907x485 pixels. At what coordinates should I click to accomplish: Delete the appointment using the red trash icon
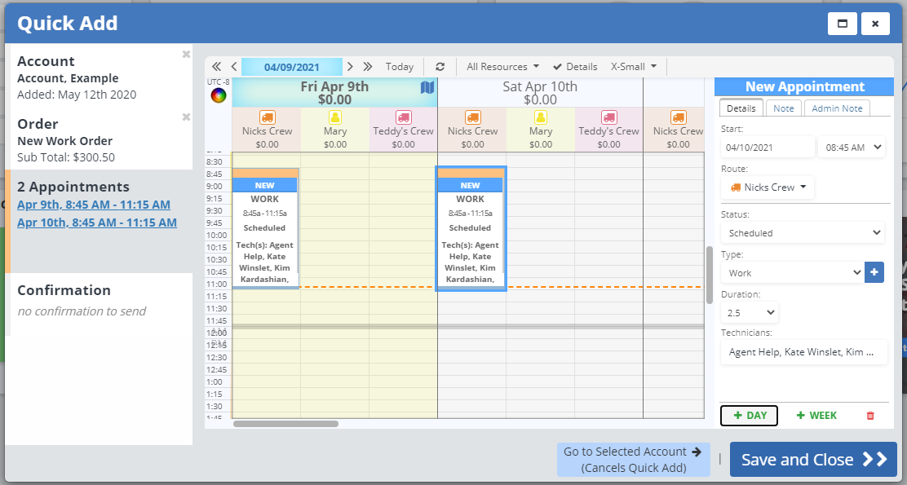click(x=869, y=416)
